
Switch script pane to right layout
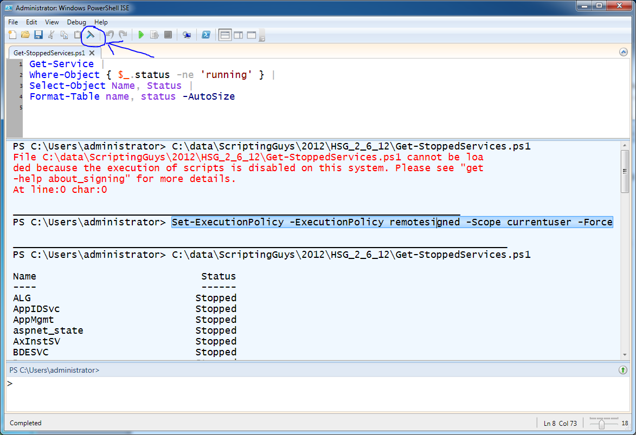(x=238, y=34)
